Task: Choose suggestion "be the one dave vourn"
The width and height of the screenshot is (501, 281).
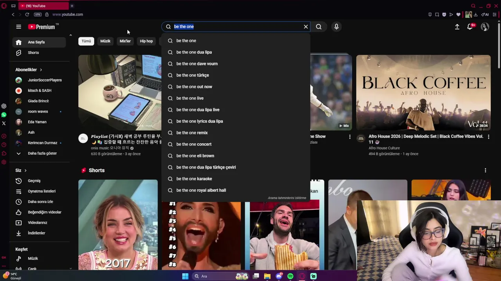Action: tap(236, 64)
